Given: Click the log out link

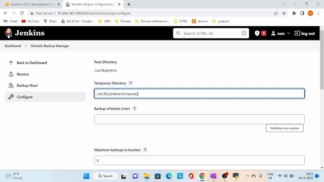Looking at the screenshot, I should tap(304, 33).
